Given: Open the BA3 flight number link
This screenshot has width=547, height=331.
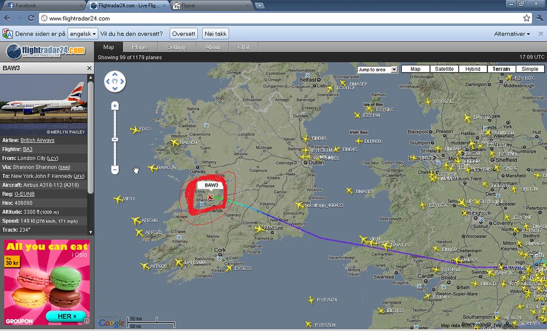Looking at the screenshot, I should (x=28, y=149).
